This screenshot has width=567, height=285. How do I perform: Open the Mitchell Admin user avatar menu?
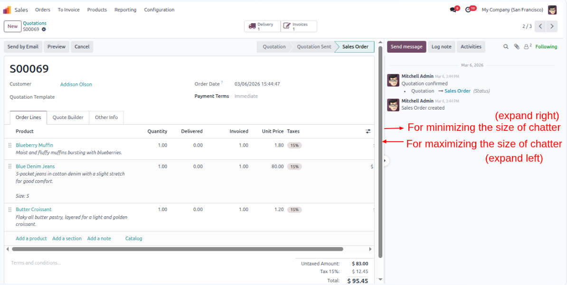pyautogui.click(x=552, y=10)
